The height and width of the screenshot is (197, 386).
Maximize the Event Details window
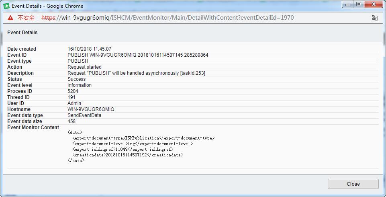pos(358,4)
